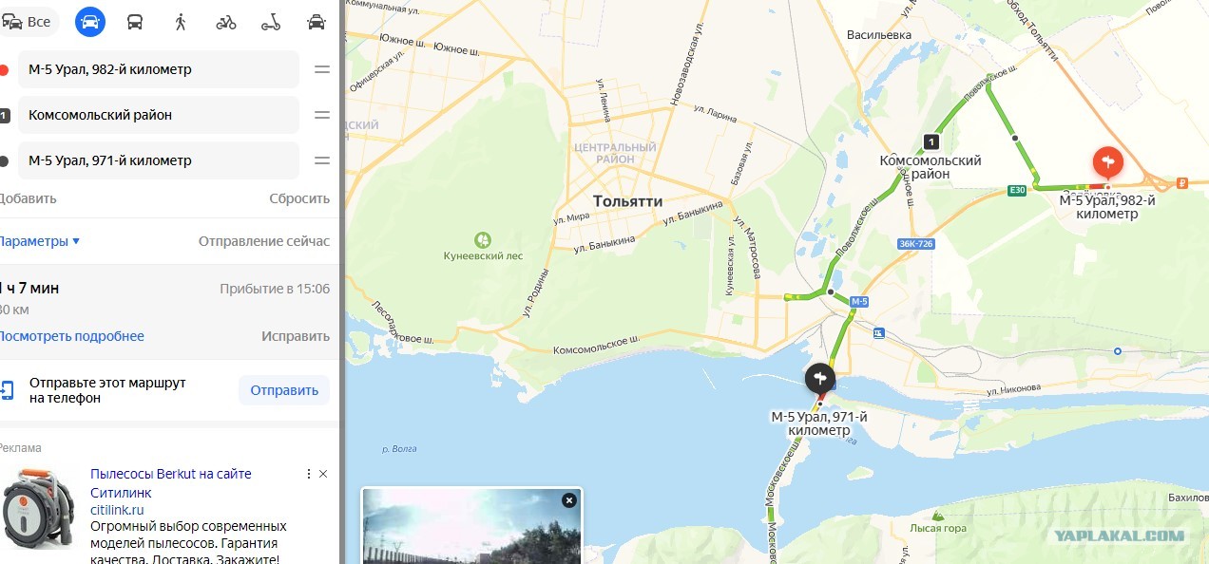This screenshot has width=1209, height=564.
Task: Select the Все transport modes tab
Action: (29, 22)
